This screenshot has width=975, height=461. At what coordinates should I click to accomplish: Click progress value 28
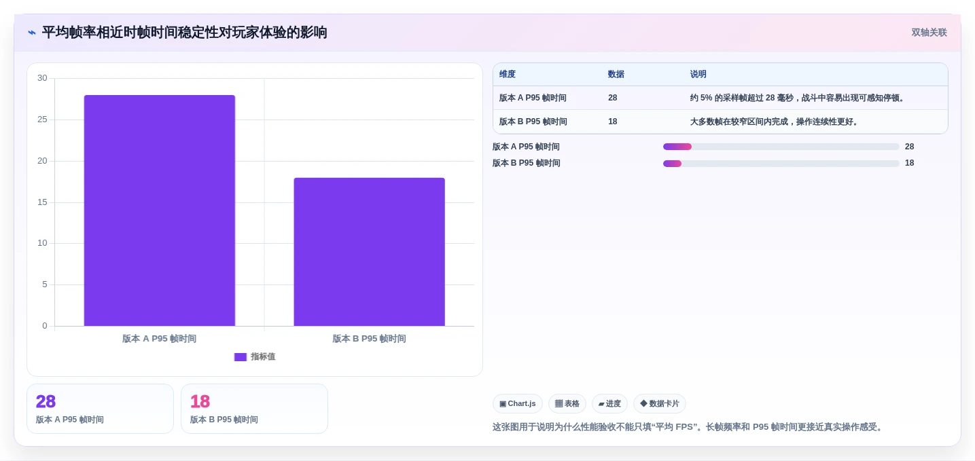910,147
